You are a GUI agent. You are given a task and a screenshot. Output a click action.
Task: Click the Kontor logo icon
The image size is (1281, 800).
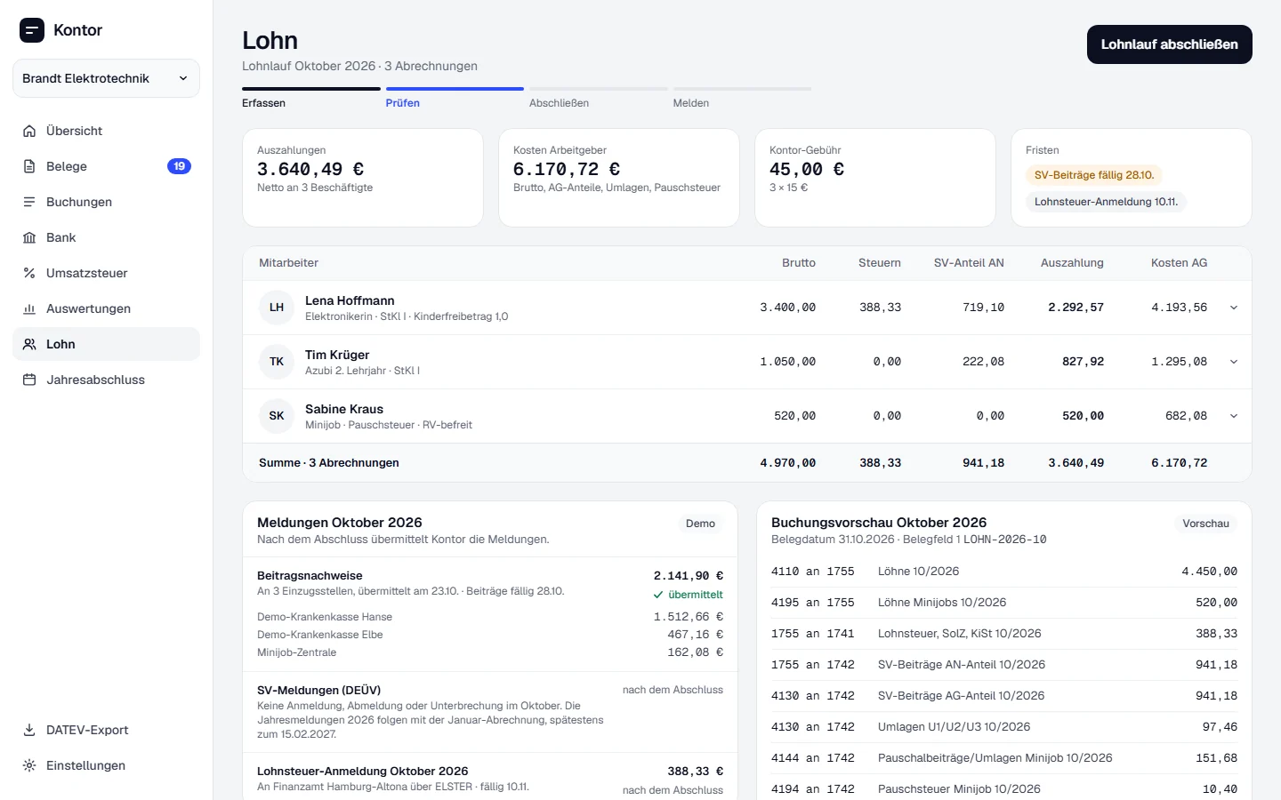click(32, 30)
